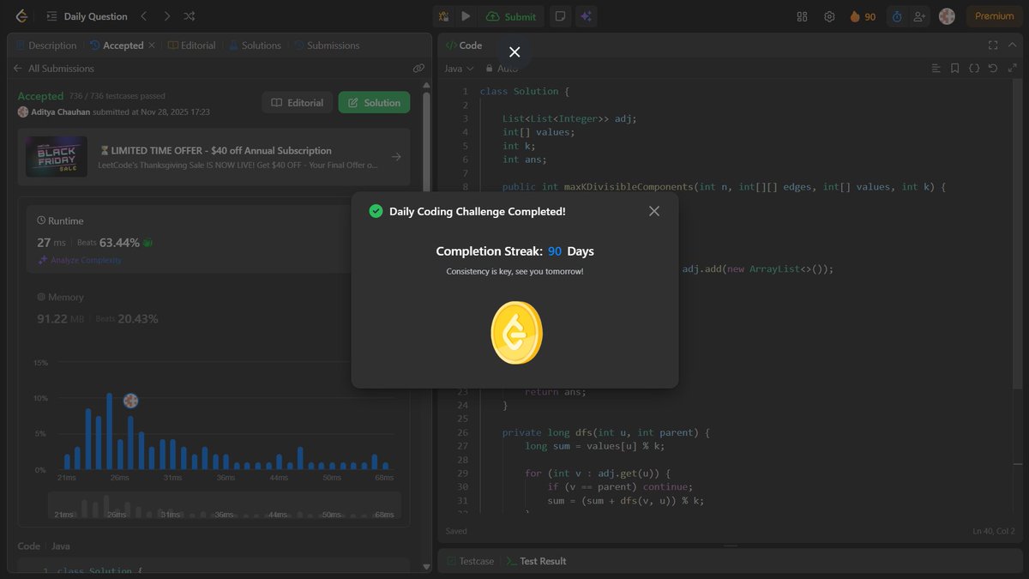Pick a random question with the shuffle icon
Screen dimensions: 1029x579
coord(190,15)
